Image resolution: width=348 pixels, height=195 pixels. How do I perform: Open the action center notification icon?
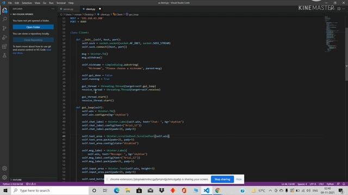tap(341, 190)
